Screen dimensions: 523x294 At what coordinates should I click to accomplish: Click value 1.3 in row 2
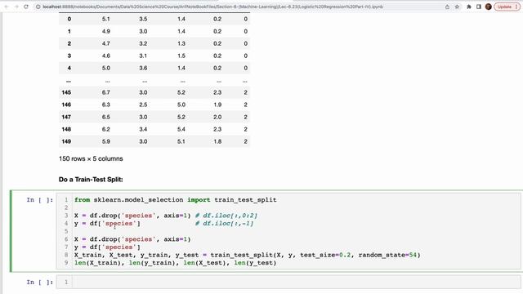point(181,43)
